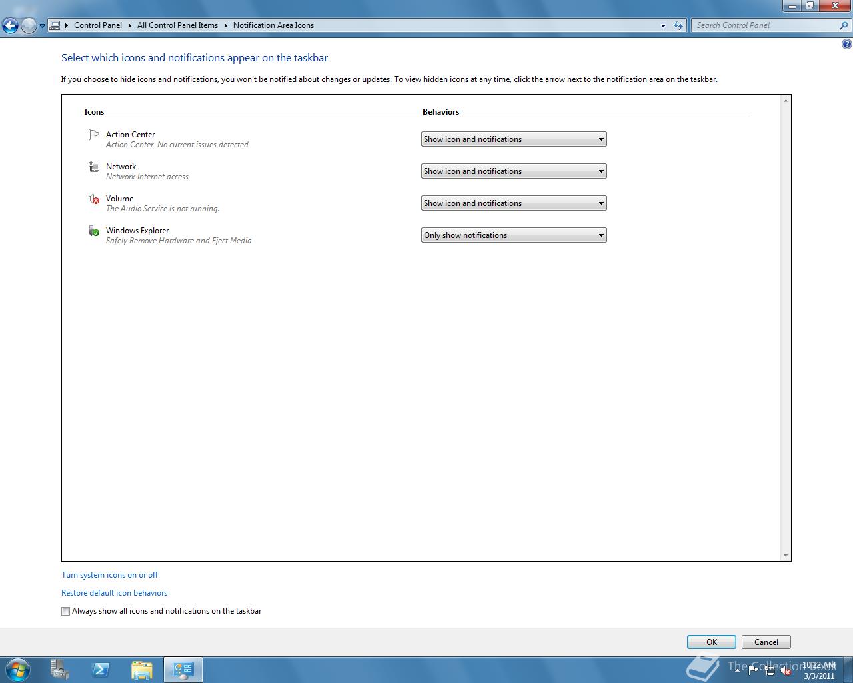Open Volume behavior dropdown

514,203
